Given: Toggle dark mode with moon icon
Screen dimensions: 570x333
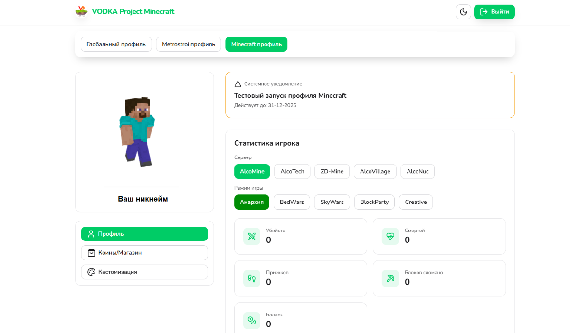Looking at the screenshot, I should (463, 12).
